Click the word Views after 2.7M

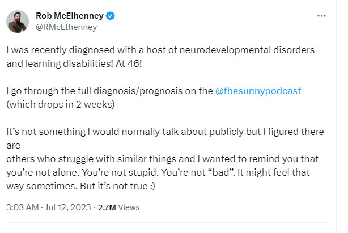pyautogui.click(x=129, y=207)
